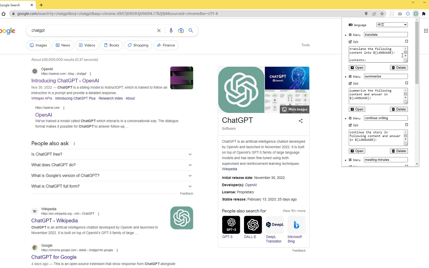Click the down arrow in the summarize prompt textarea scrollbar
Screen dimensions: 429x268
tap(406, 98)
